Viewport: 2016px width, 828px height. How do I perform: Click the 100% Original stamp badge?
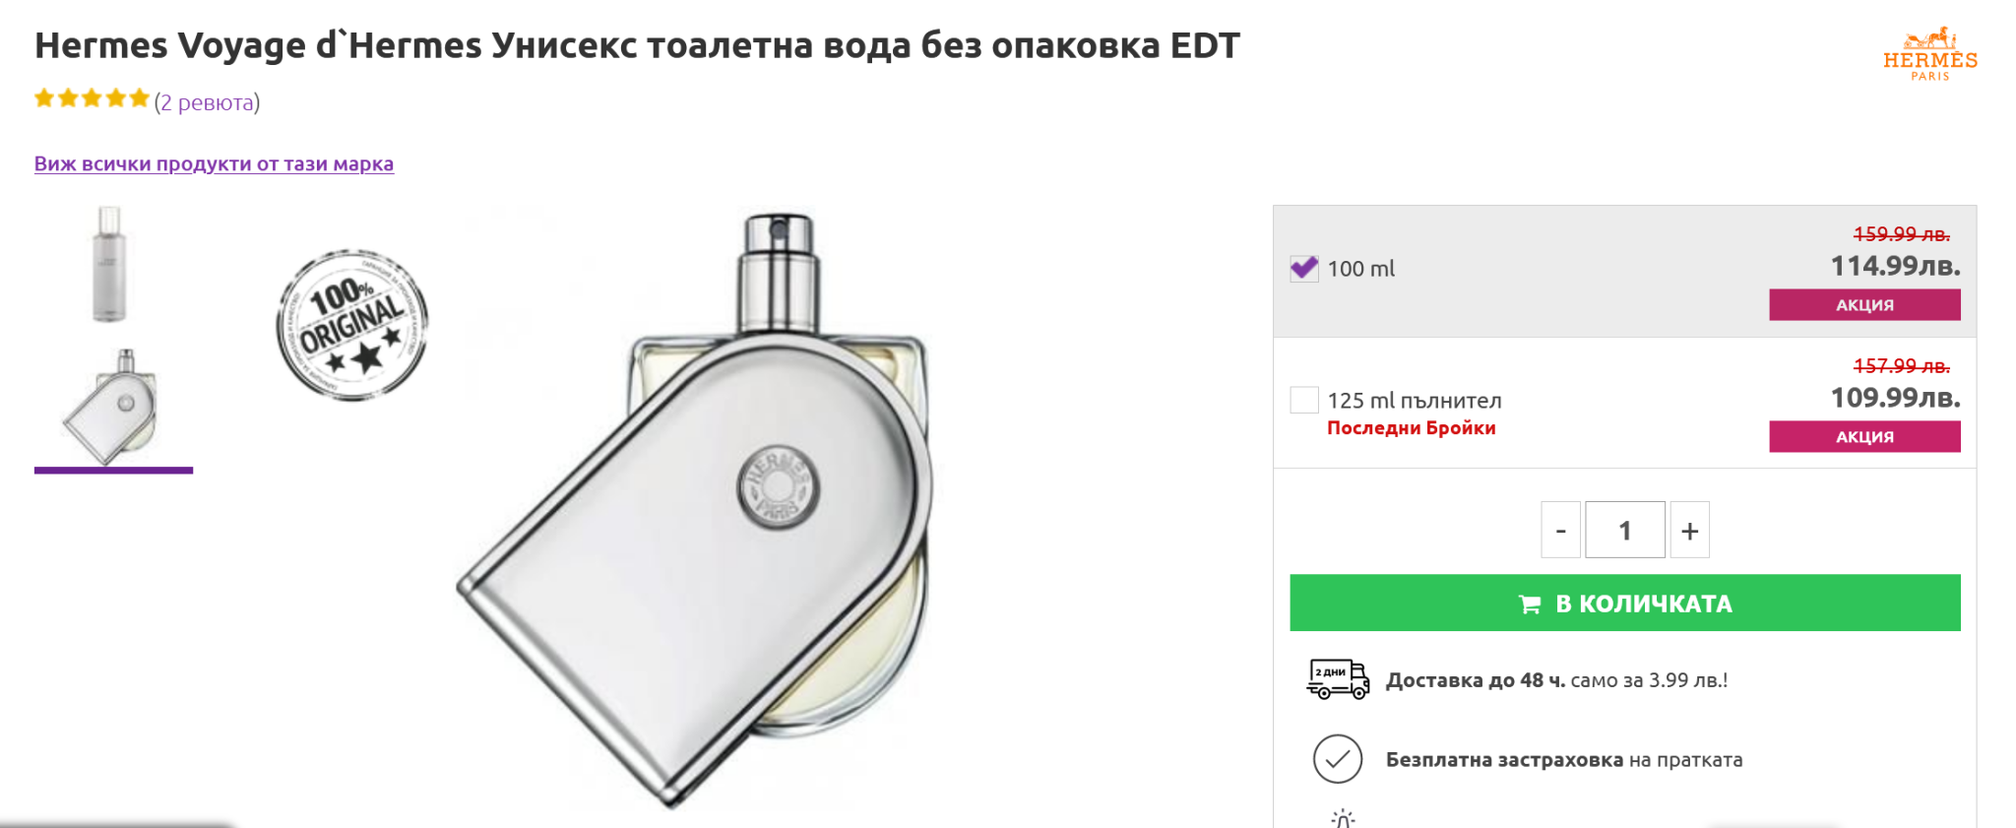352,325
